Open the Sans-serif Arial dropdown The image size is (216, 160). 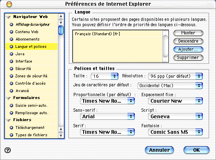(x=107, y=117)
